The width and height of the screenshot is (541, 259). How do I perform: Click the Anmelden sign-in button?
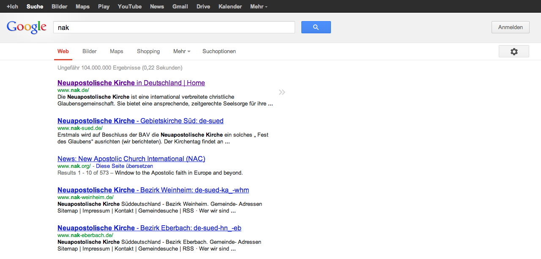510,27
